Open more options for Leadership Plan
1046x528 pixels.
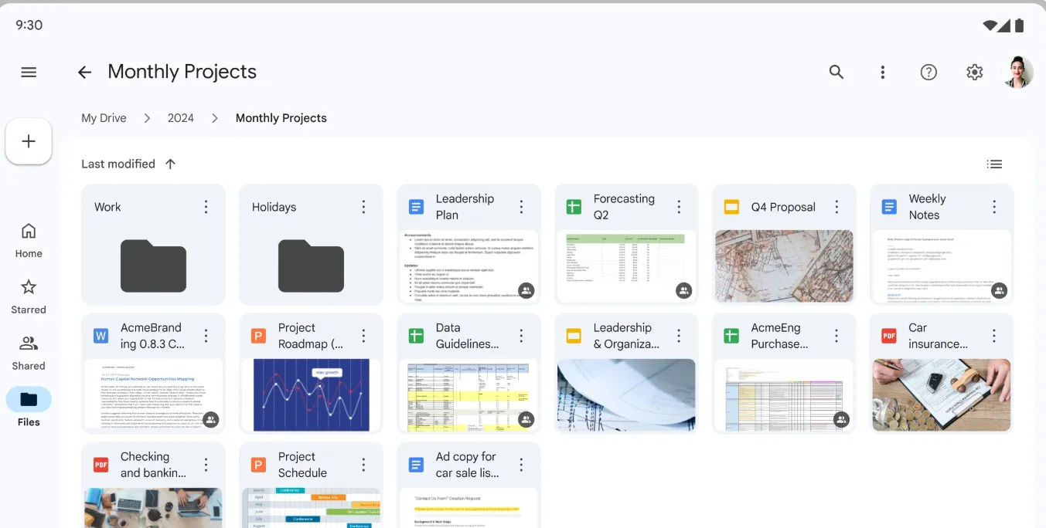tap(521, 207)
